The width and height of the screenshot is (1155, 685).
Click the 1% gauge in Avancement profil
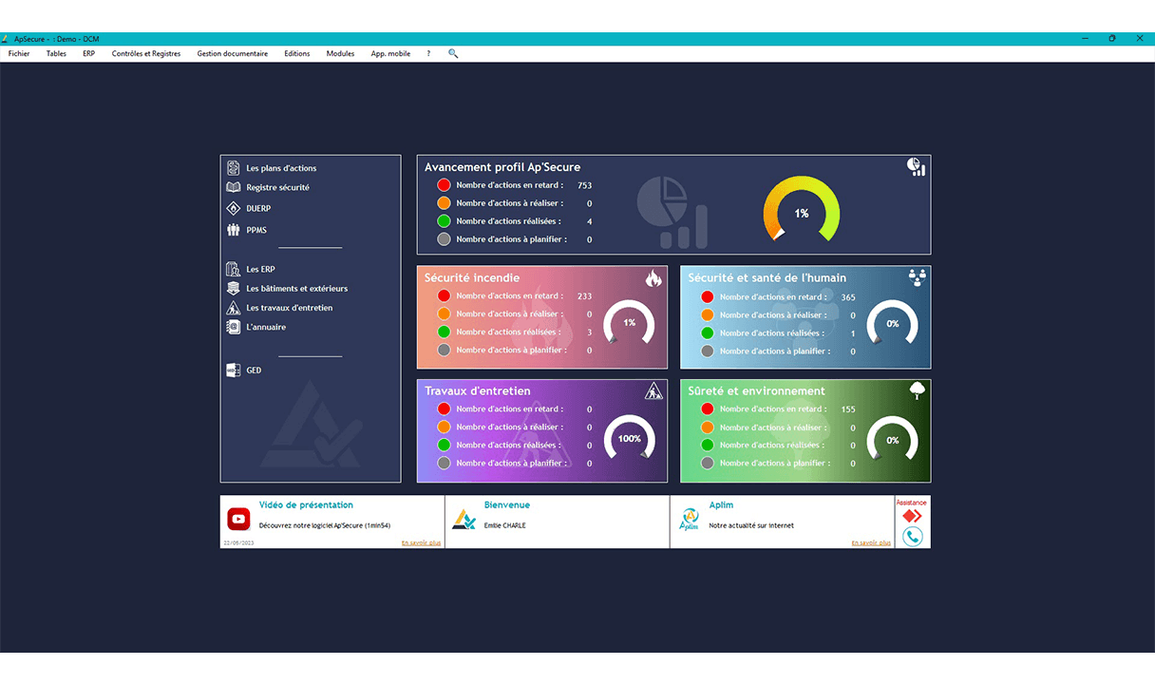(x=802, y=213)
